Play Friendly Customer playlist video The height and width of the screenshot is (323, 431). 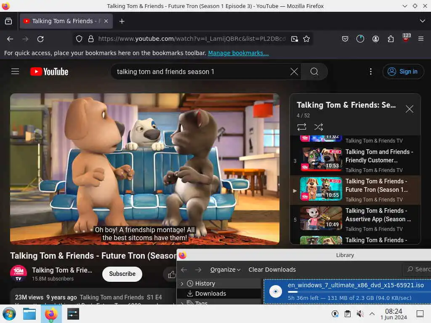click(355, 161)
